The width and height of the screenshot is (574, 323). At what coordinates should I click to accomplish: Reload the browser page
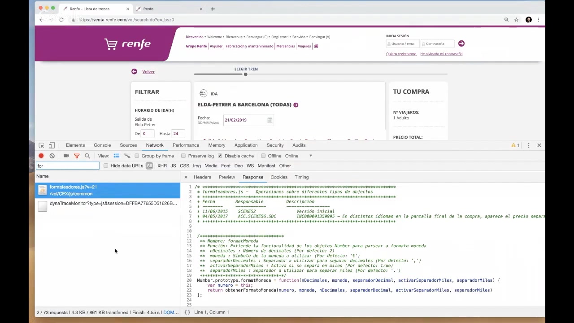pyautogui.click(x=61, y=20)
